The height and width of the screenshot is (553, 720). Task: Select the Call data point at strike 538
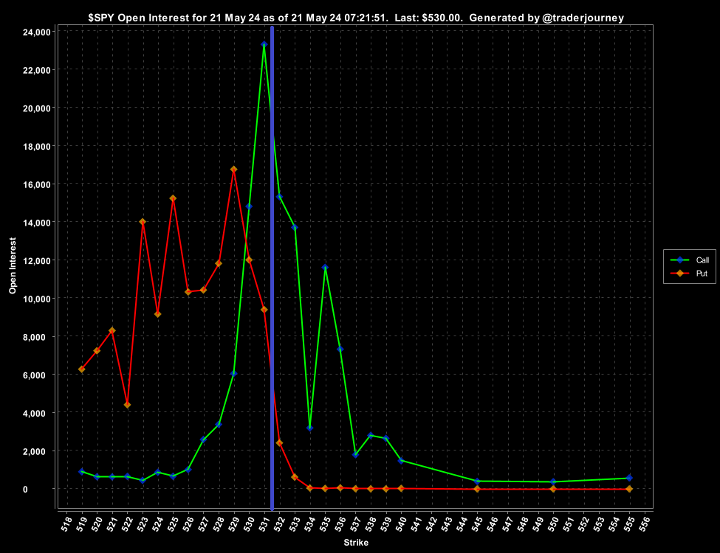point(371,436)
